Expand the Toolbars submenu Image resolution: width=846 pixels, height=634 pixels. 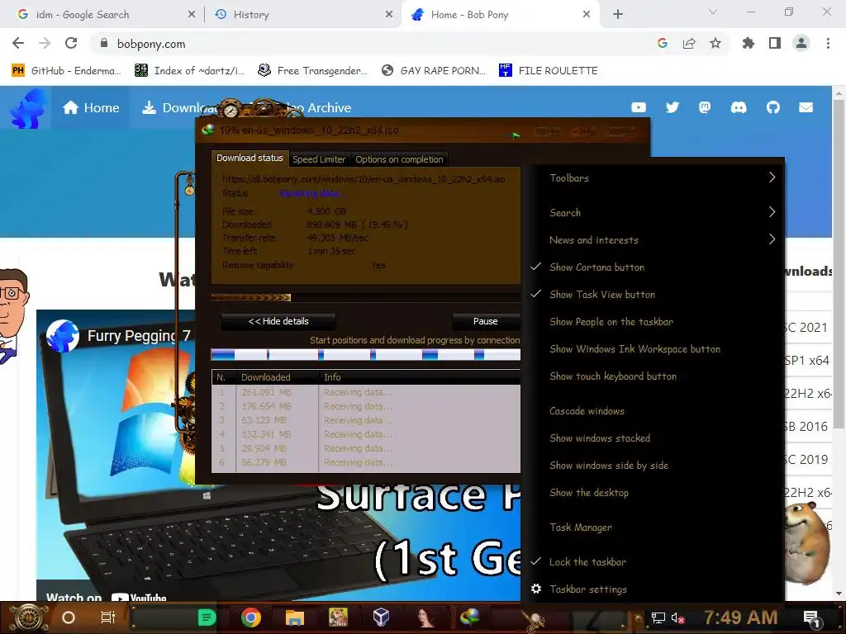click(653, 178)
